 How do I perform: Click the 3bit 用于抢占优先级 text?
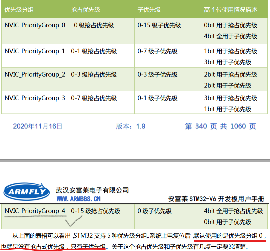pyautogui.click(x=230, y=98)
